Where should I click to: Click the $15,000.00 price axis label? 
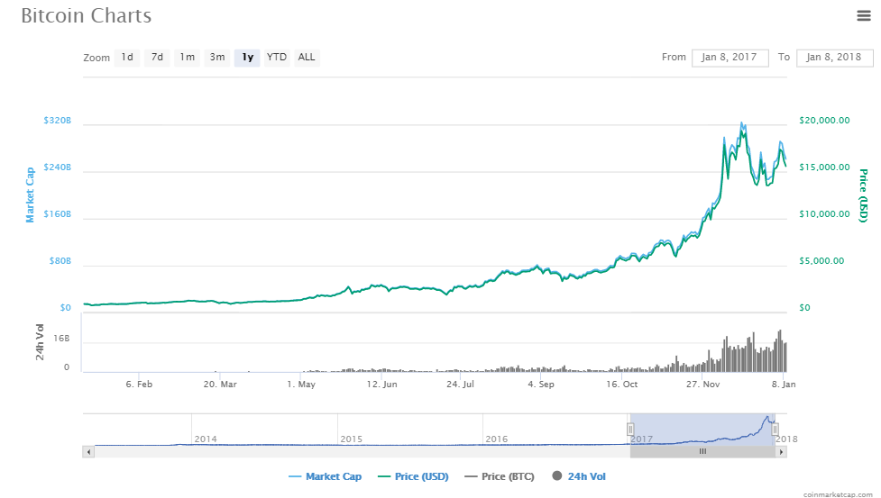(x=824, y=168)
